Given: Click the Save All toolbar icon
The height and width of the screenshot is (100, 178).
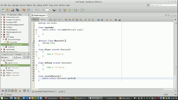Looking at the screenshot, I should [x=17, y=10].
